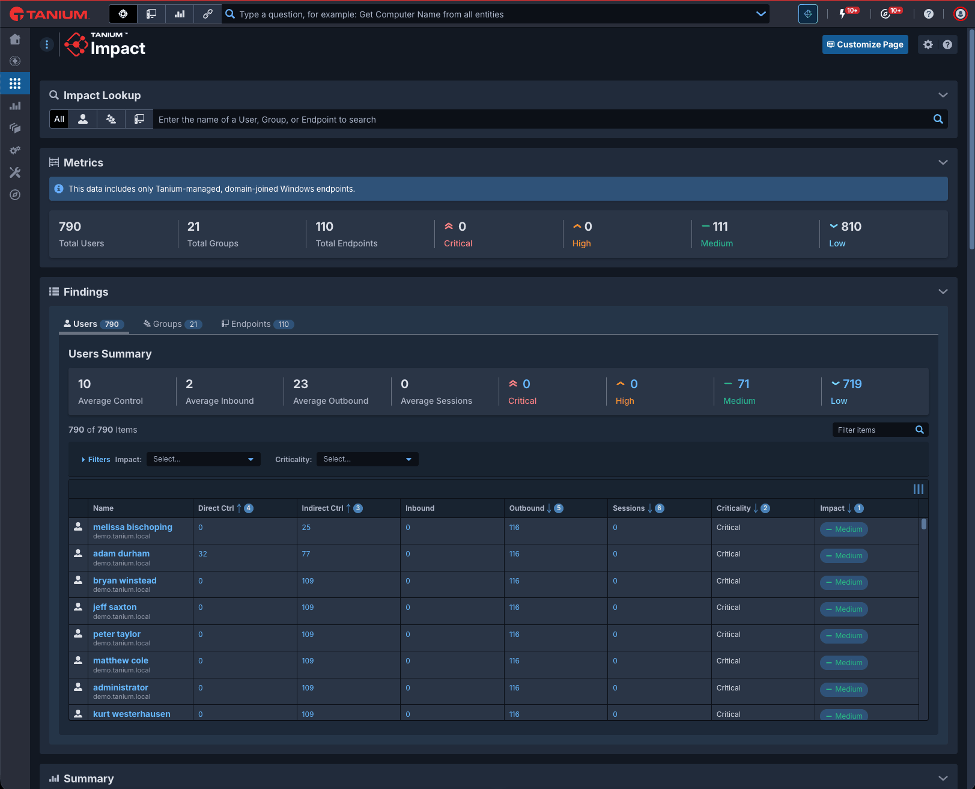Click the Impact help icon beside gear
975x789 pixels.
click(947, 44)
